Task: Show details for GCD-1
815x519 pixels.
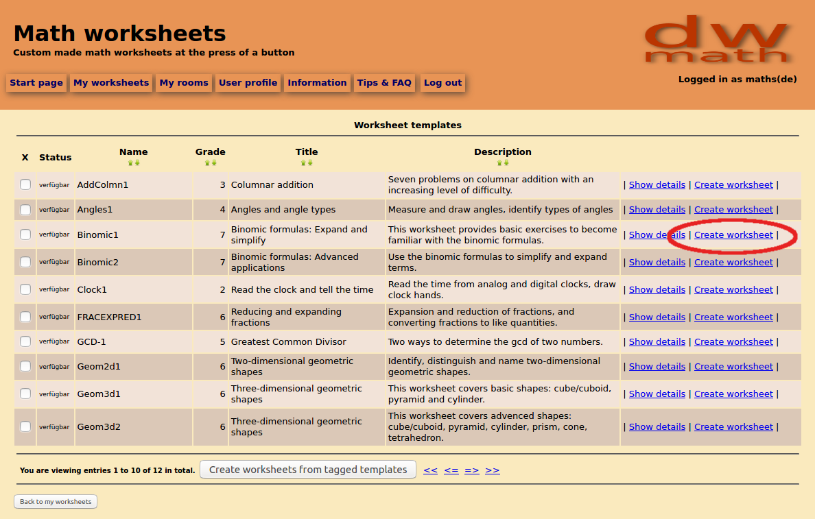Action: [x=657, y=342]
